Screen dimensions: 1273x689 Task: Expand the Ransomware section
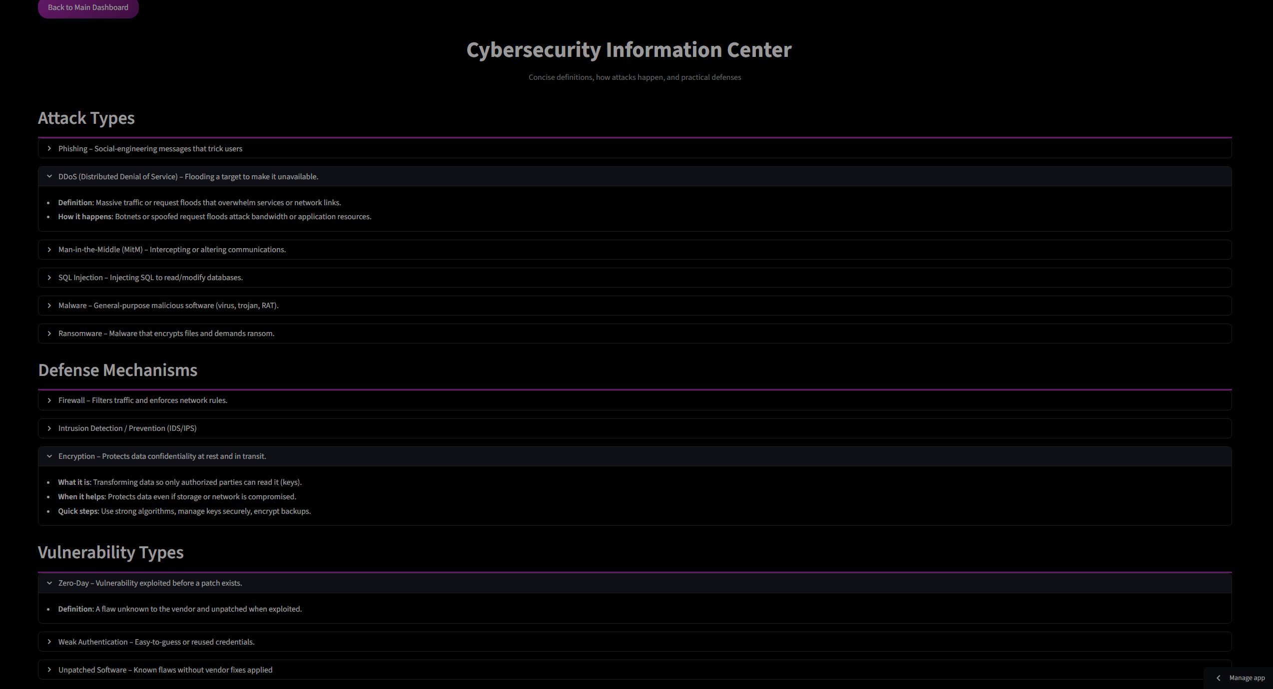click(635, 334)
